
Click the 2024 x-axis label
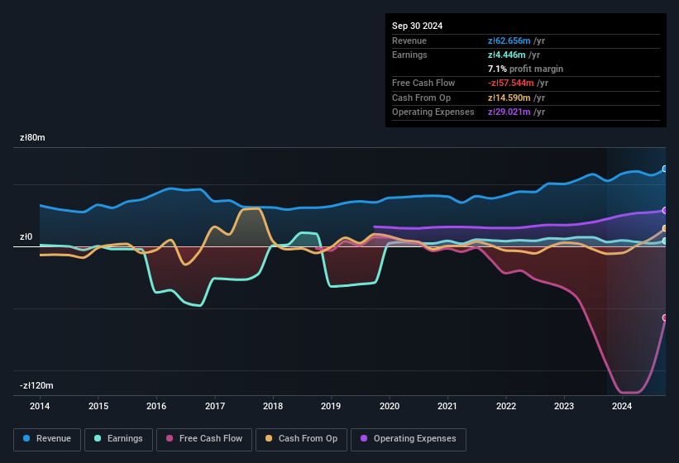[622, 406]
